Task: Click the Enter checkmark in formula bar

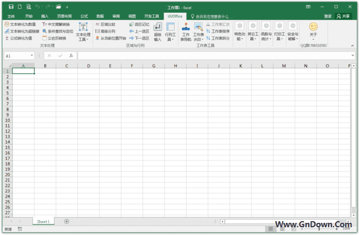Action: 60,55
